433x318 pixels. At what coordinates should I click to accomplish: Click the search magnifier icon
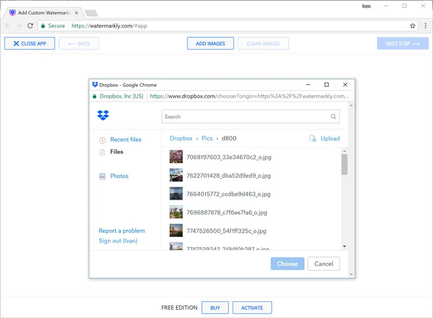[x=333, y=117]
